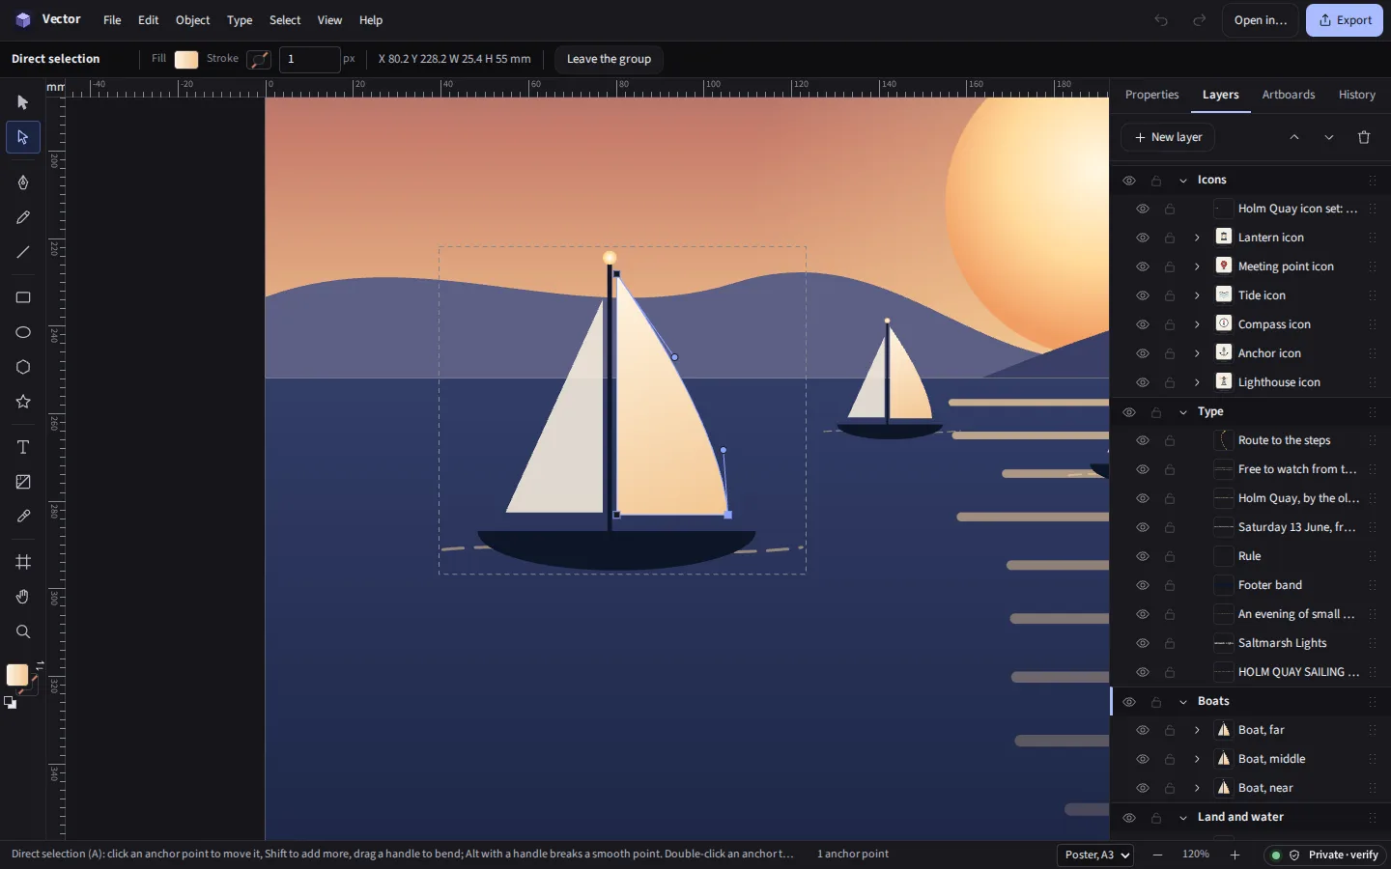Screen dimensions: 1391x869
Task: Select the Eyedropper tool
Action: click(x=23, y=517)
